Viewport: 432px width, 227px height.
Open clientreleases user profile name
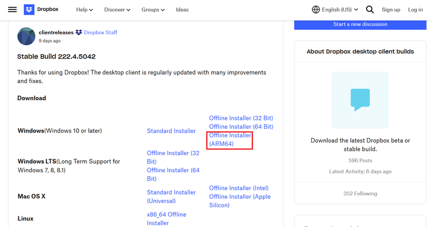point(56,33)
